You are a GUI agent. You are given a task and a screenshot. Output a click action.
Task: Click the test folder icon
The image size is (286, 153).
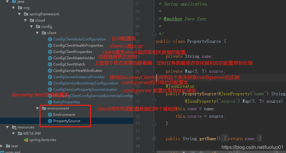pos(8,146)
